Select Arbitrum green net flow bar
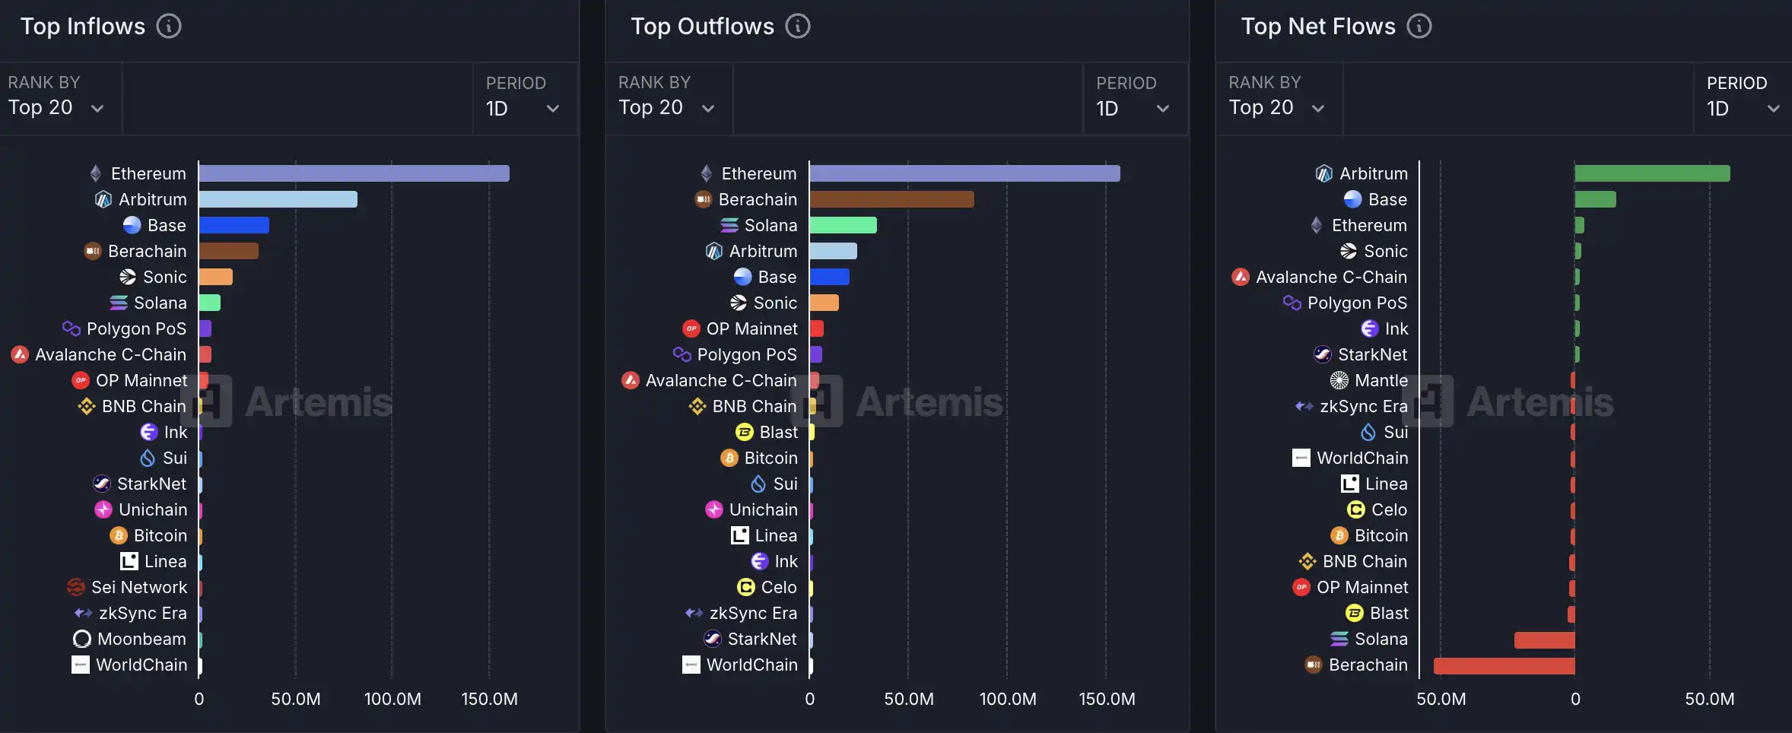Viewport: 1792px width, 733px height. [1653, 173]
